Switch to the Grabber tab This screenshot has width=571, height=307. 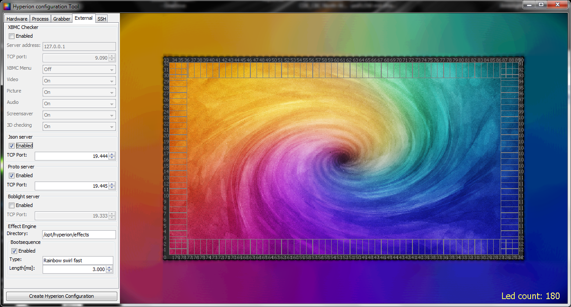pos(61,19)
